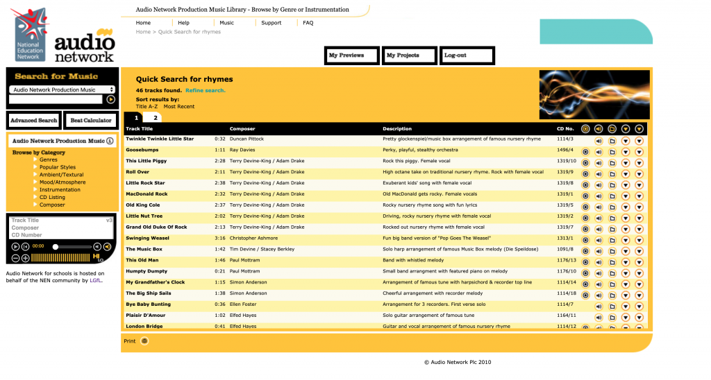Expand the Genres category
This screenshot has height=380, width=711.
pyautogui.click(x=48, y=159)
